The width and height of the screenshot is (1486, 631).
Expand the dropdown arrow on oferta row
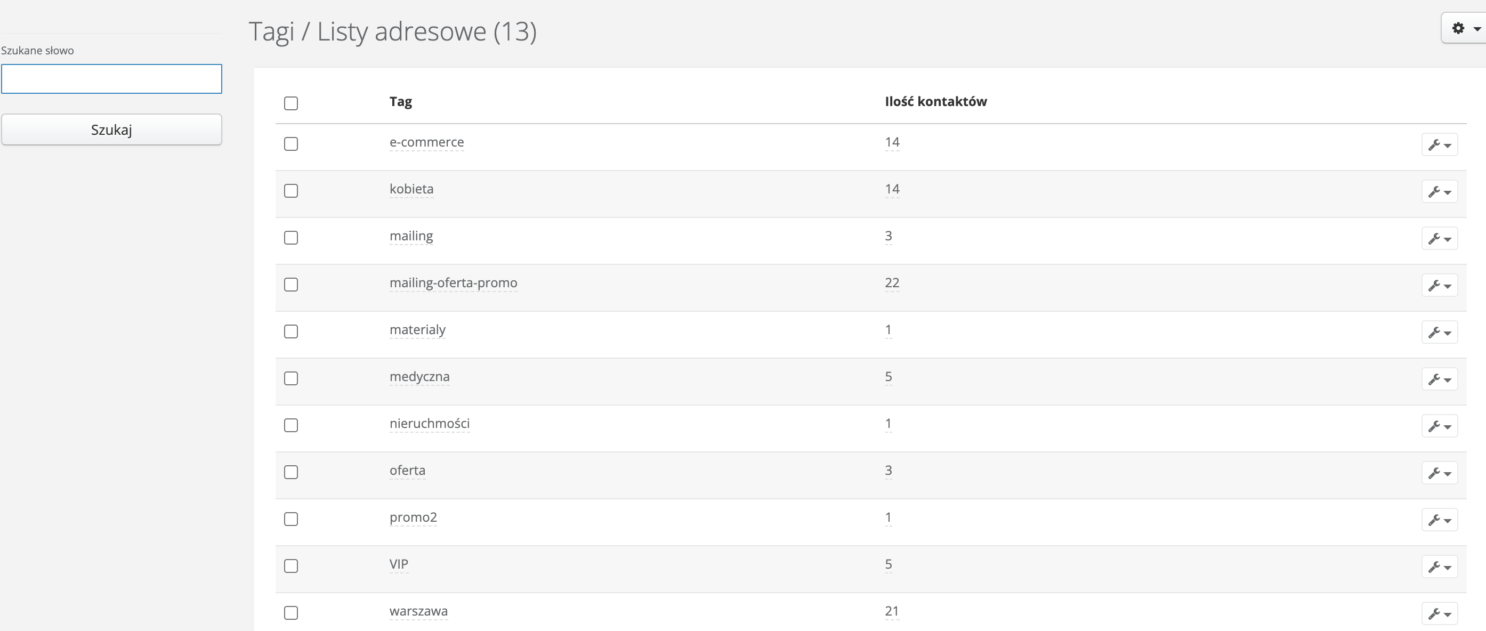click(1447, 474)
